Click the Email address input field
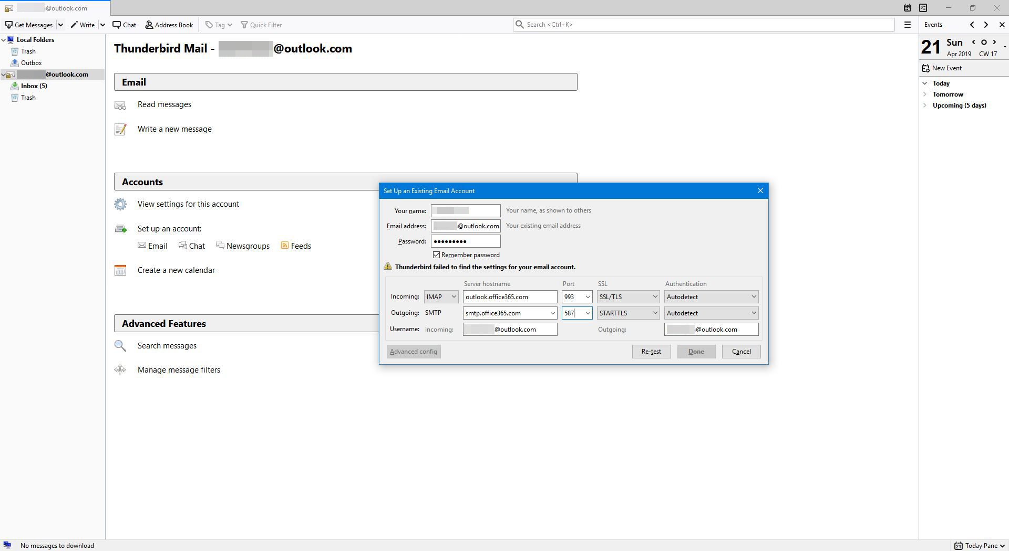The width and height of the screenshot is (1009, 551). (x=466, y=226)
